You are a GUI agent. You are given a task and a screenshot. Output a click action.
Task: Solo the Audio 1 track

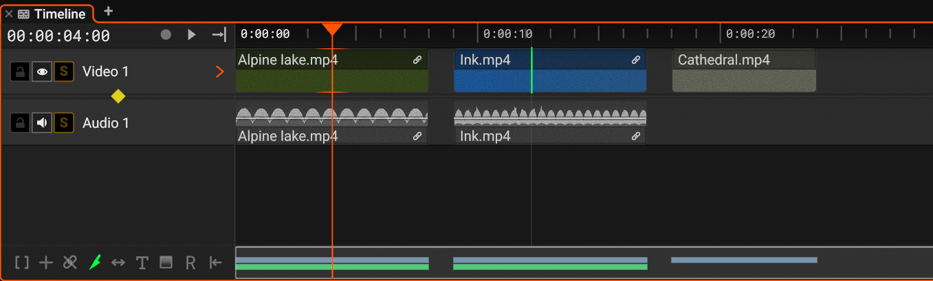coord(64,123)
